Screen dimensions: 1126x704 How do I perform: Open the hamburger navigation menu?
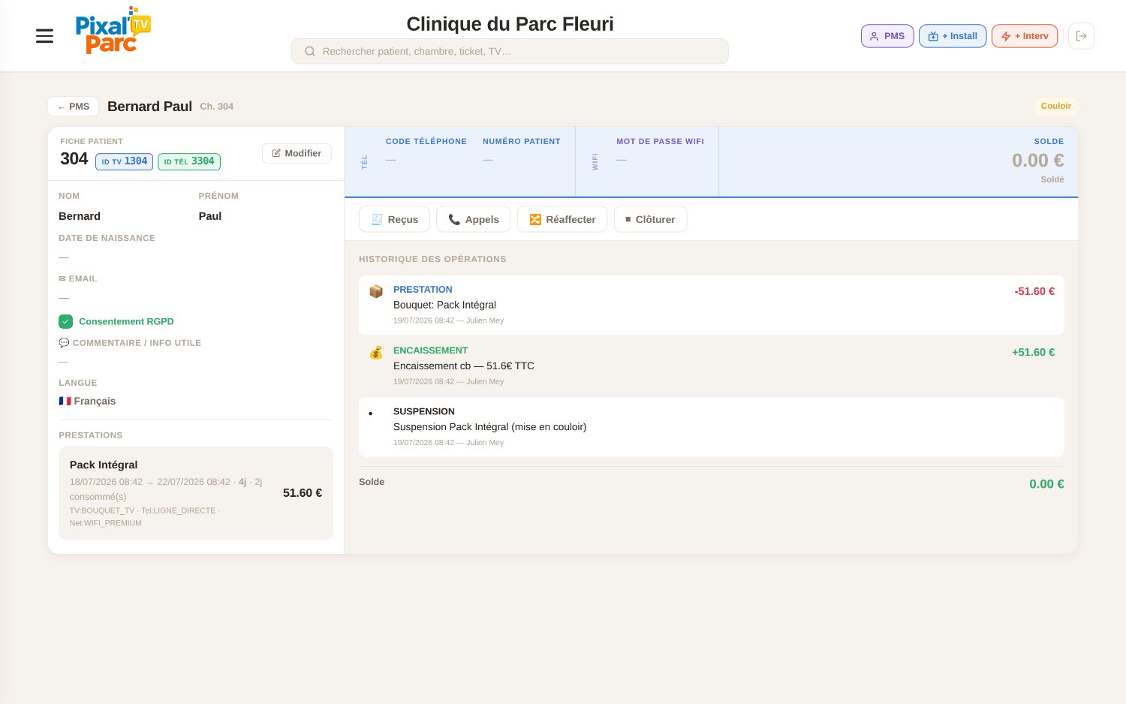click(44, 36)
